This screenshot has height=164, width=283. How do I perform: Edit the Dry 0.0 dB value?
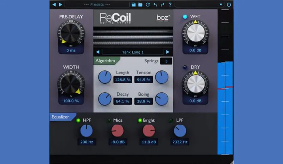pyautogui.click(x=195, y=101)
